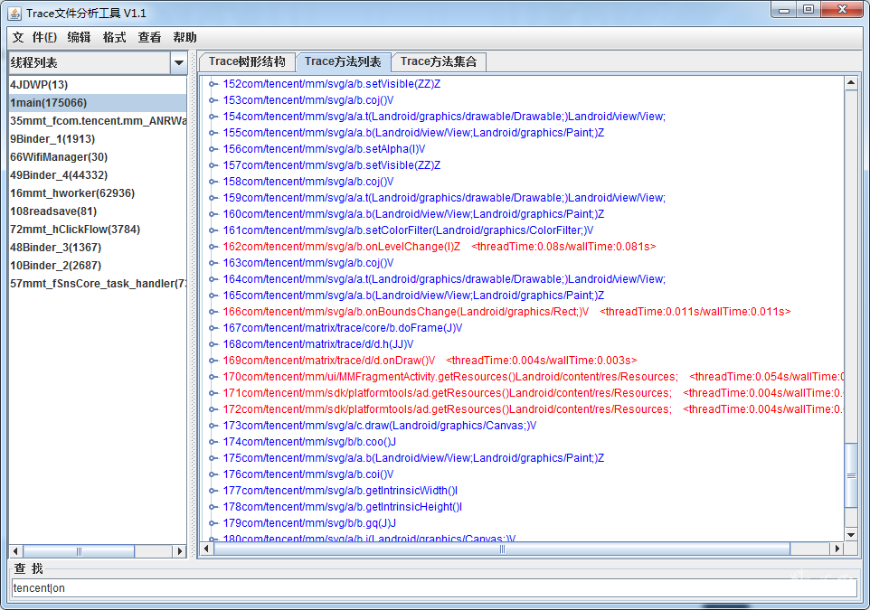Select thread 66WifiManager(30)
Viewport: 870px width, 610px height.
(x=98, y=157)
